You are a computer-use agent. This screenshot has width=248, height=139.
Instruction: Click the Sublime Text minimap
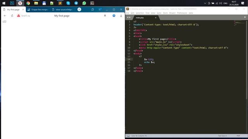coord(239,23)
